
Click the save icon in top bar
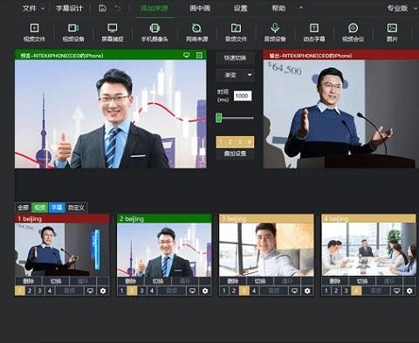click(102, 8)
